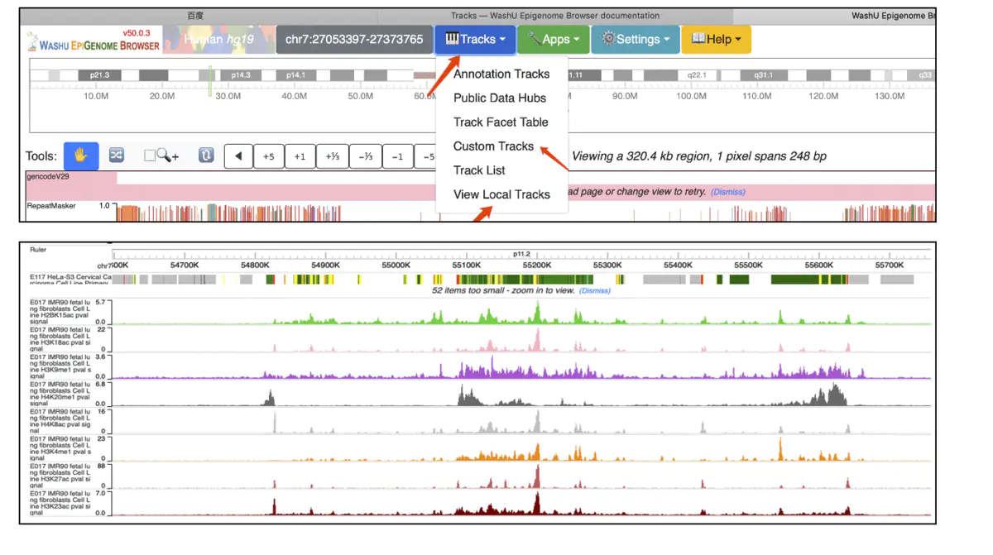Viewport: 993px width, 555px height.
Task: Click the q22.1 chromosome band
Action: pos(698,75)
